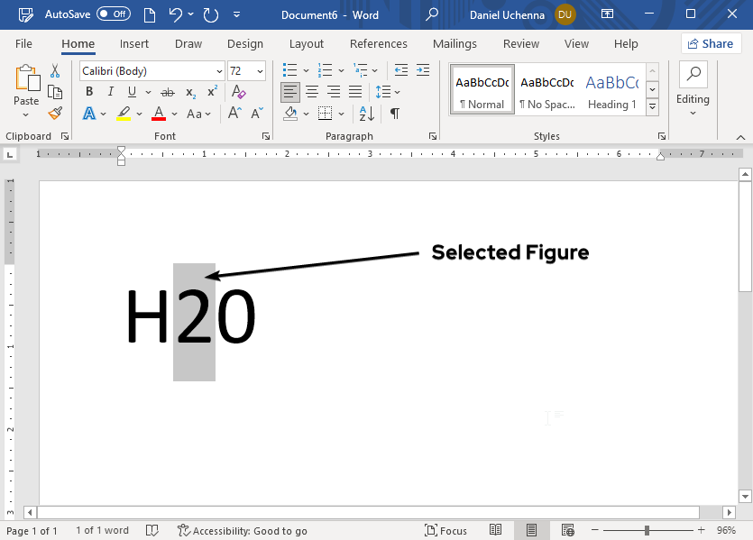Screen dimensions: 753x540
Task: Apply the Heading 1 style
Action: click(612, 89)
